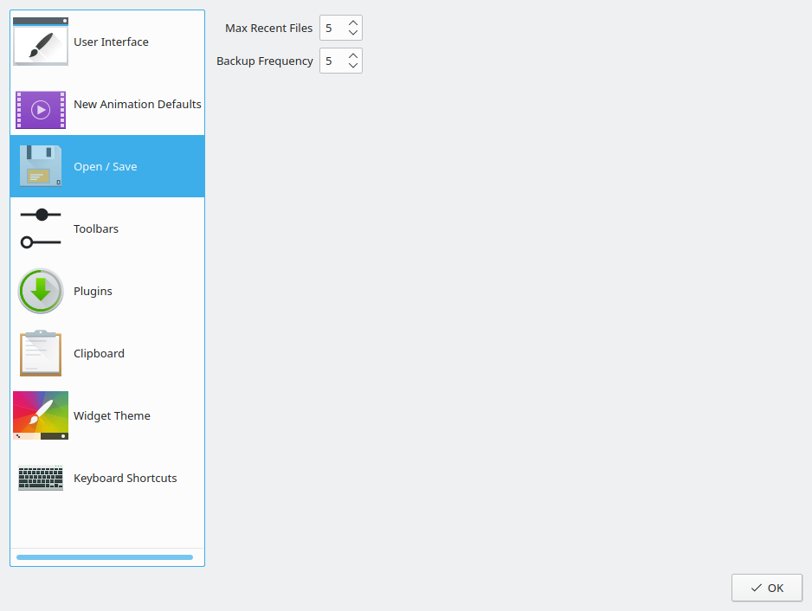Screen dimensions: 812x611
Task: Click the Clipboard icon
Action: (41, 353)
